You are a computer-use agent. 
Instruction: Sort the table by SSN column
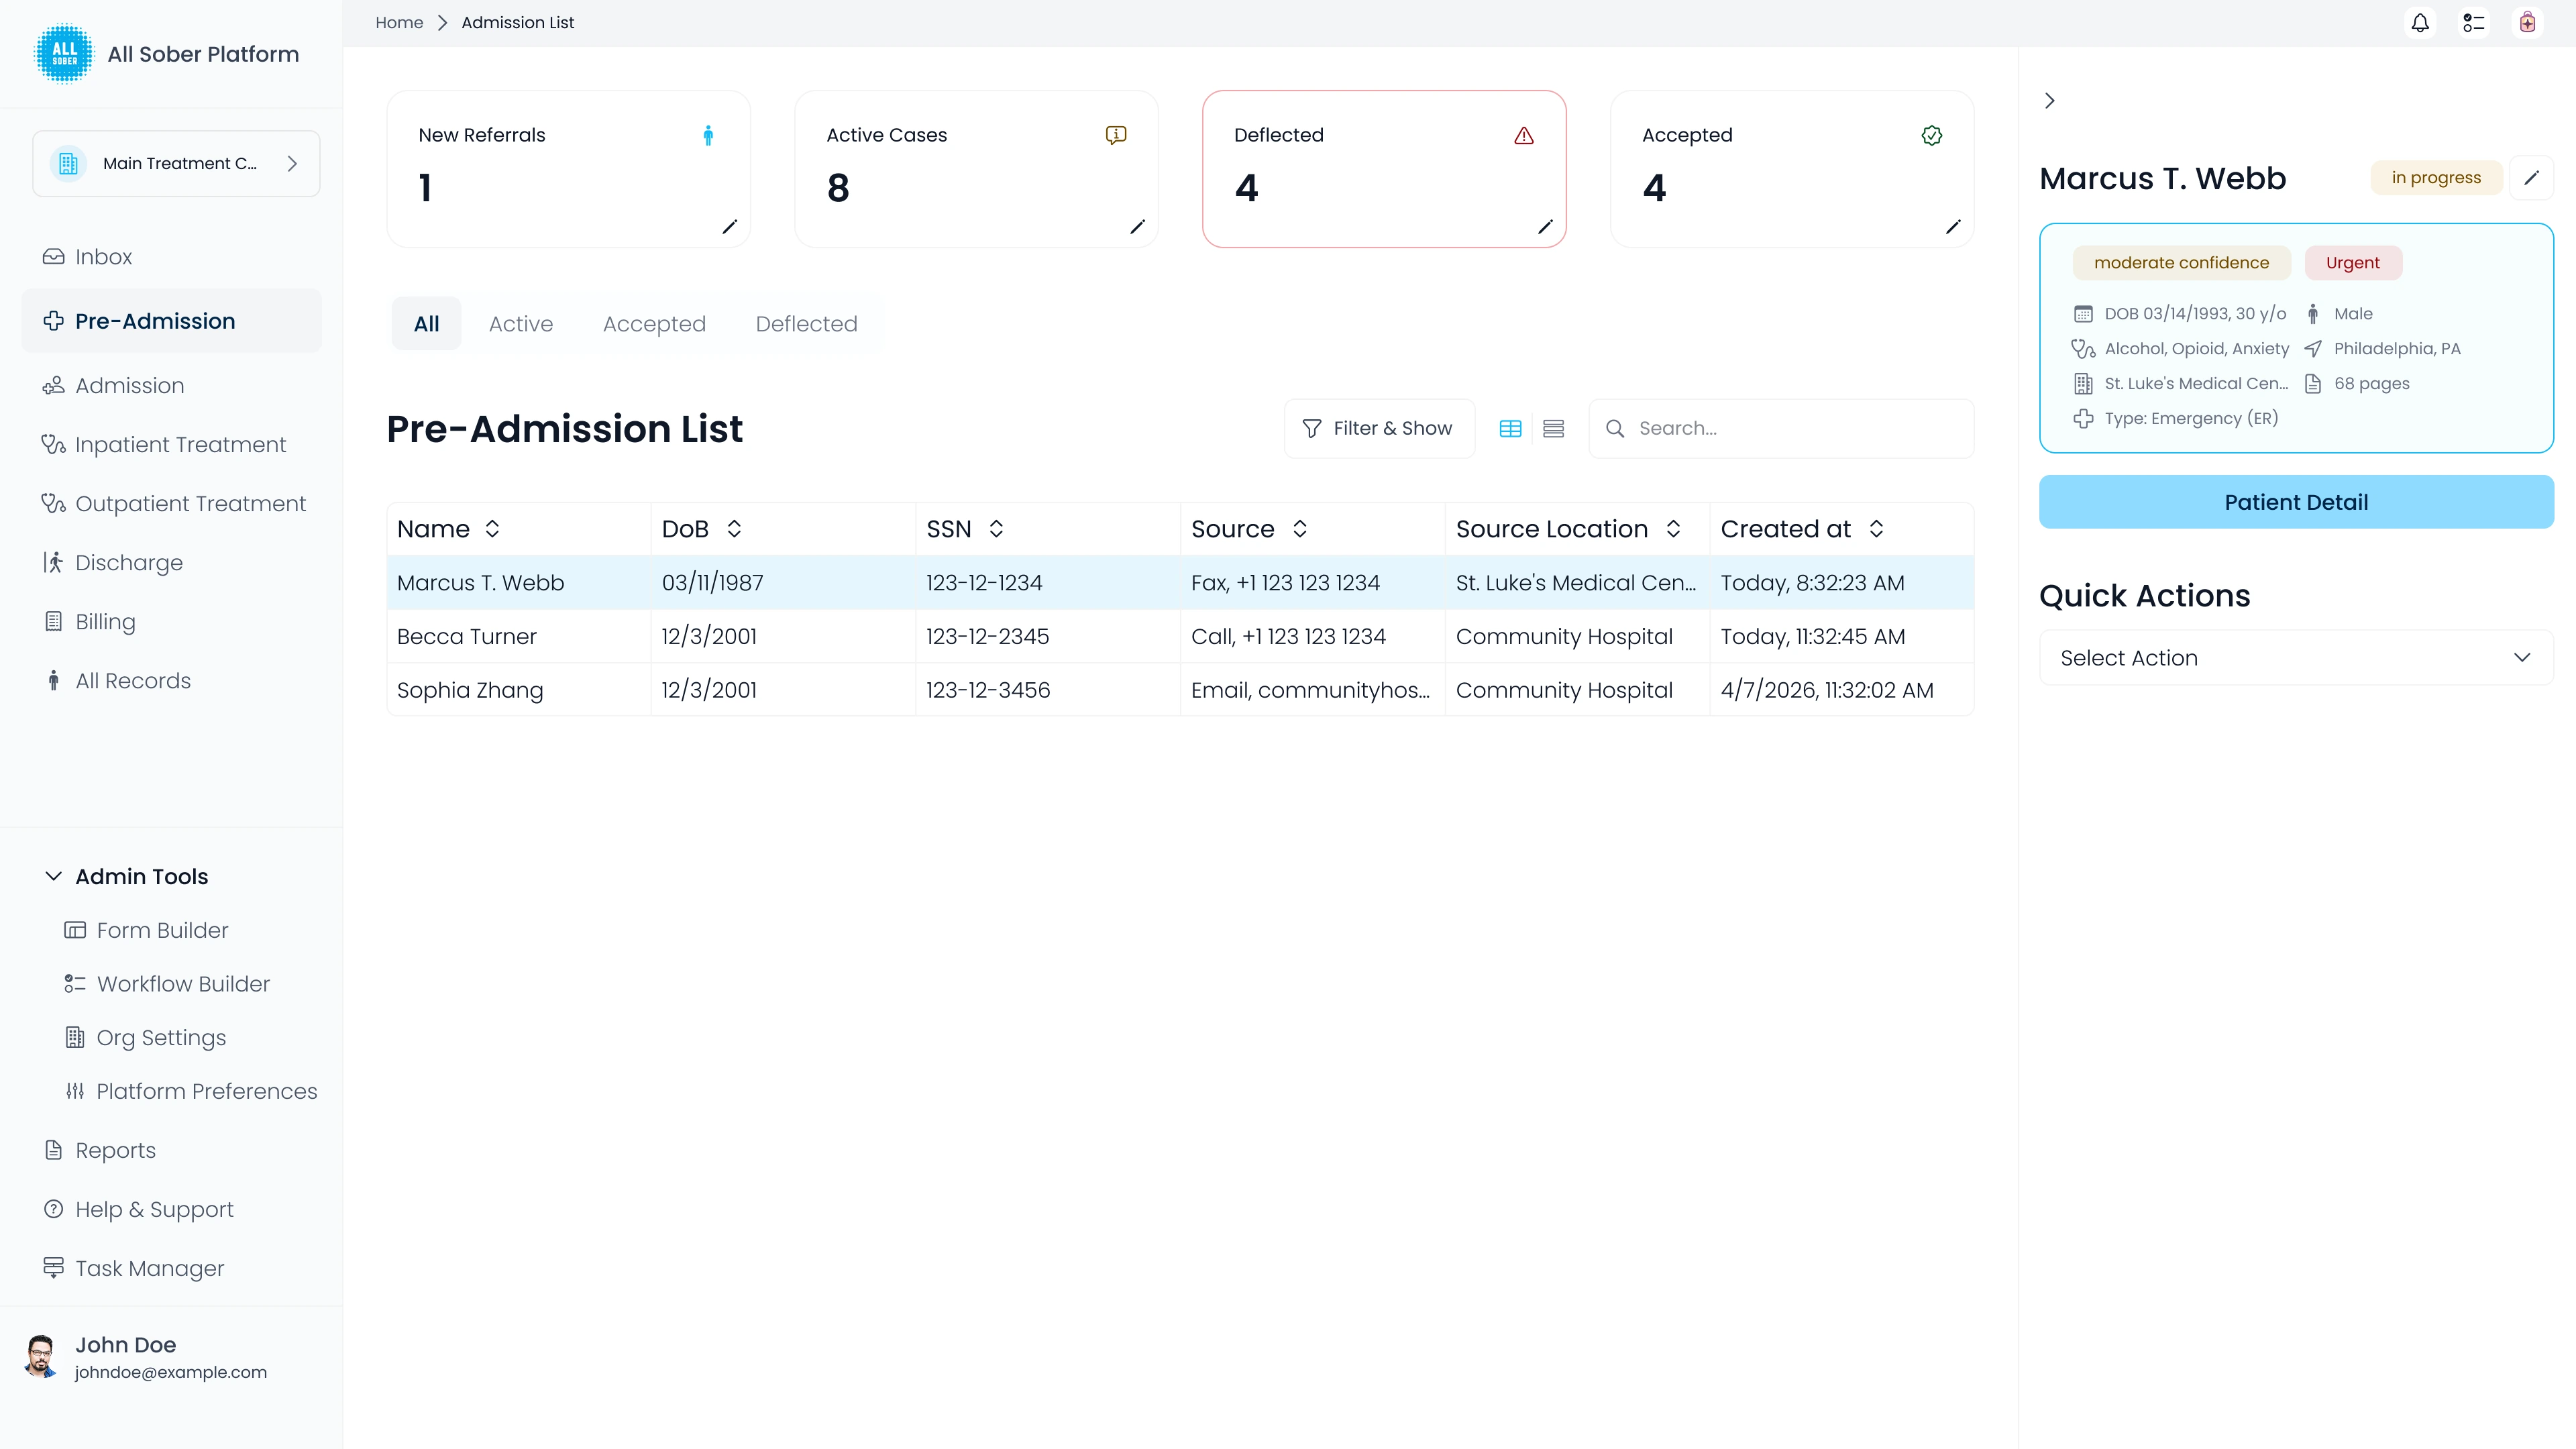pos(996,529)
